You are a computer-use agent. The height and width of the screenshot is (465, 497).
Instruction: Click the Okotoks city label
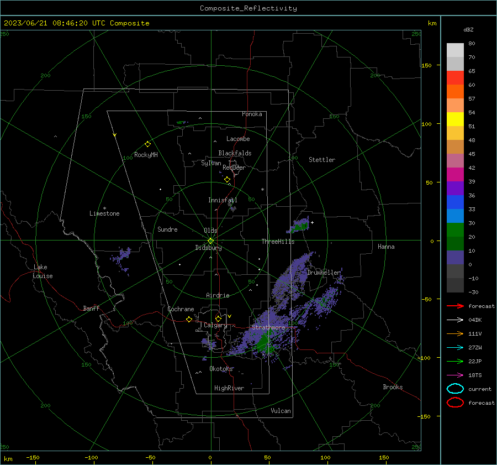click(221, 368)
